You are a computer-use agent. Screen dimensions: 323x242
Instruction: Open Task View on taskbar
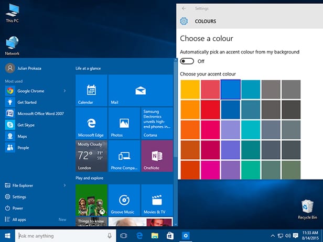[124, 236]
